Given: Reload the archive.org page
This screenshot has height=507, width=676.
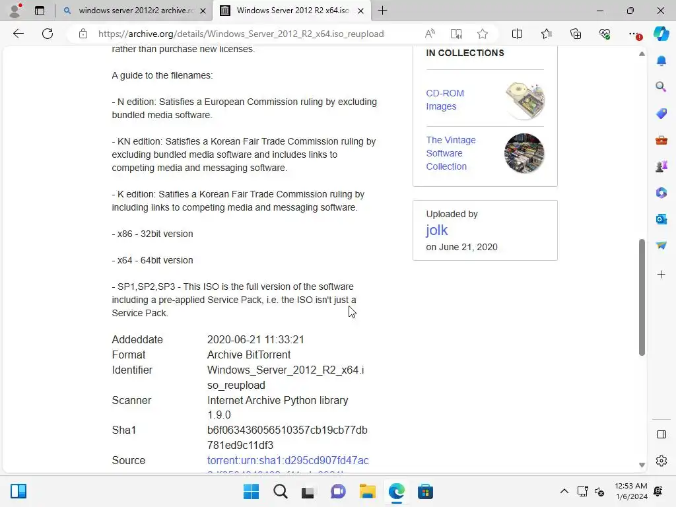Looking at the screenshot, I should pos(48,34).
